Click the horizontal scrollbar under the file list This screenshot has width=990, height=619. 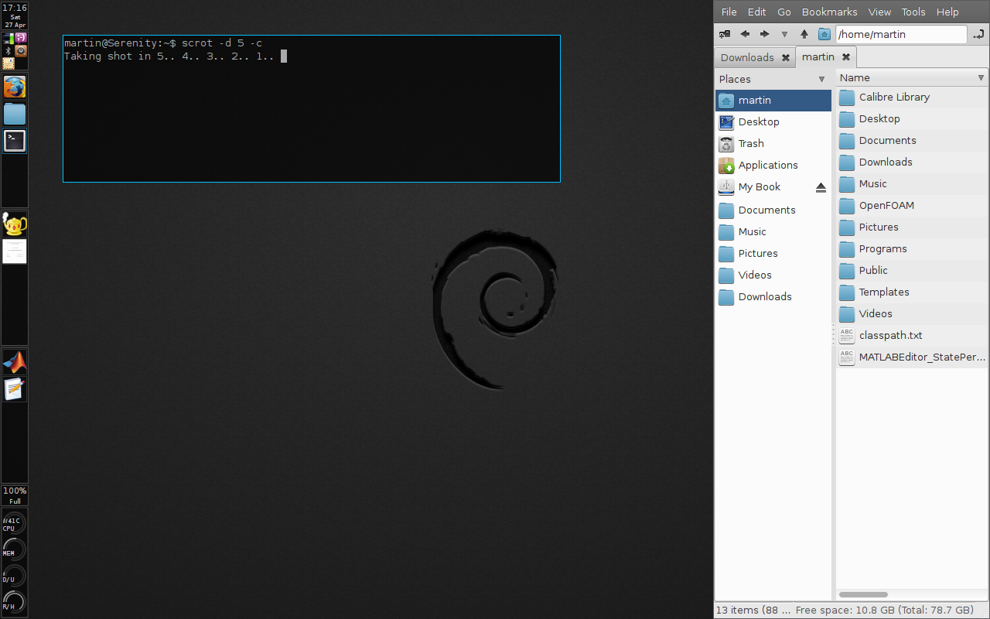pos(863,594)
